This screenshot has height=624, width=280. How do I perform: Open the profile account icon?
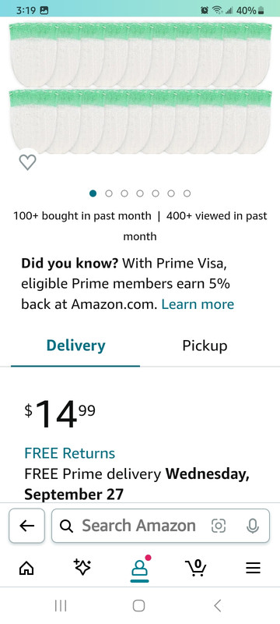pos(139,568)
